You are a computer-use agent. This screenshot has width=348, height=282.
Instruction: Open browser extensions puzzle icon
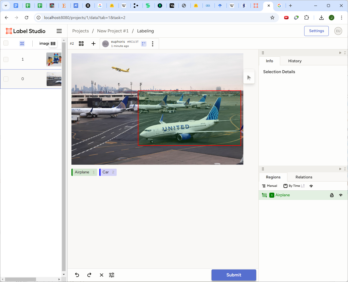click(x=306, y=18)
